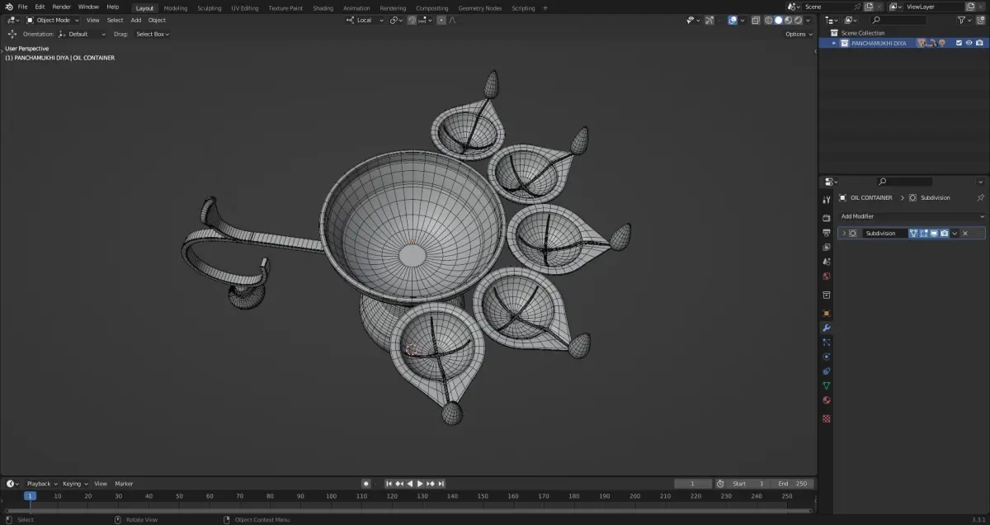This screenshot has height=525, width=990.
Task: Open the Orientation Default dropdown
Action: (82, 34)
